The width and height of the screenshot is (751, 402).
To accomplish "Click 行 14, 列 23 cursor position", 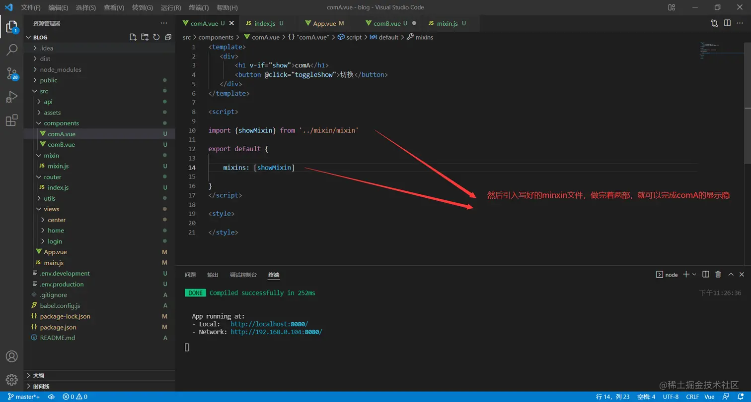I will (x=612, y=397).
